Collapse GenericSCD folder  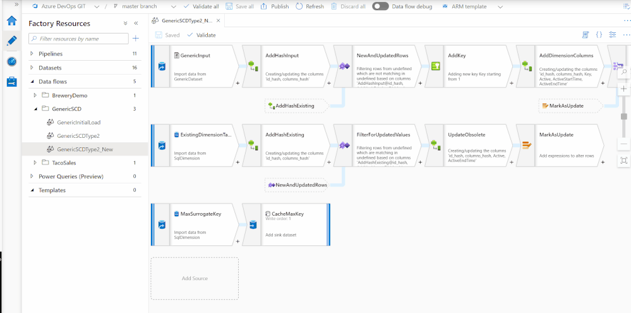pyautogui.click(x=35, y=109)
